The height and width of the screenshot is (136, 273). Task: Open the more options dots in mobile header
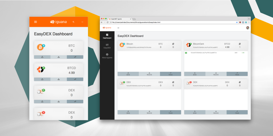click(82, 22)
